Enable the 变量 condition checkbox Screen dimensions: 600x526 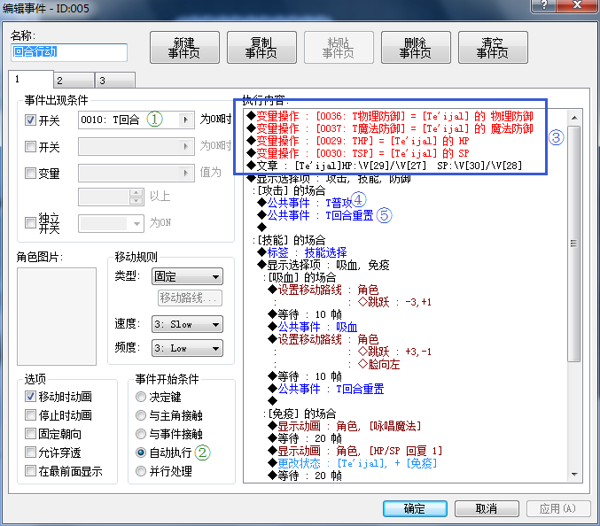point(30,173)
